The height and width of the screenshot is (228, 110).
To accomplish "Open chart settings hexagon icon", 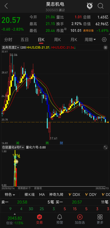I will click(104, 39).
